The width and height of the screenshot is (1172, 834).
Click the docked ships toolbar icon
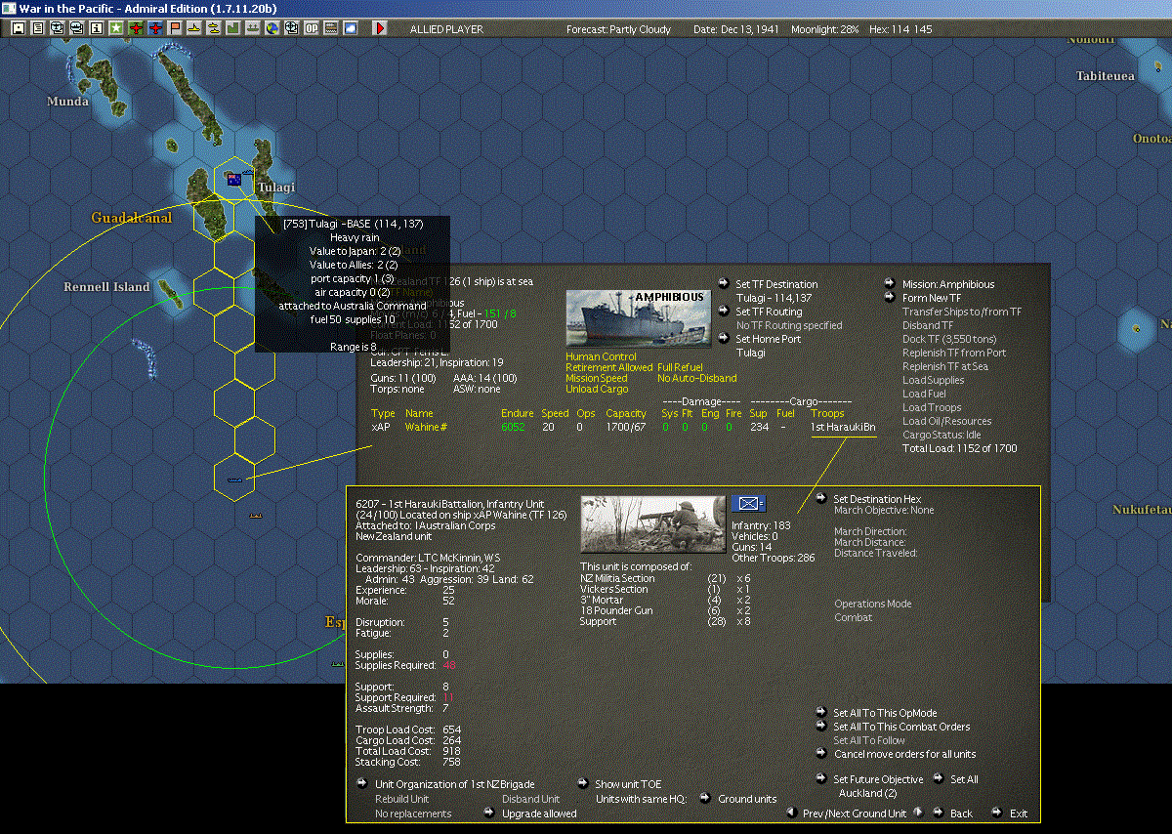tap(252, 28)
